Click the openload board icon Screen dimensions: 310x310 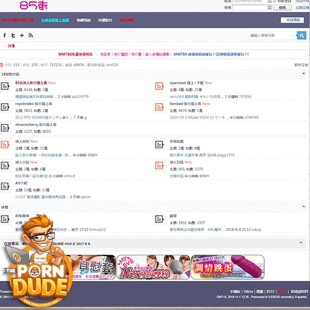tap(159, 86)
